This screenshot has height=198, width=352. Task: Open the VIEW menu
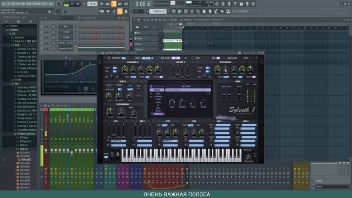pyautogui.click(x=29, y=4)
